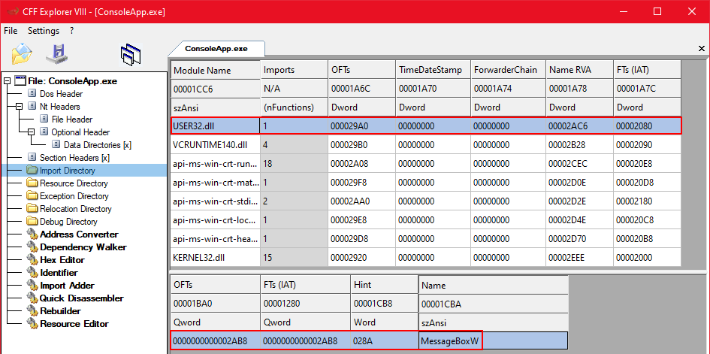Click the cascading windows toolbar icon
Image resolution: width=710 pixels, height=354 pixels.
tap(131, 54)
